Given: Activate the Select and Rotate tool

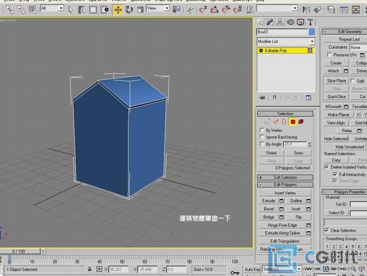Looking at the screenshot, I should coord(129,10).
